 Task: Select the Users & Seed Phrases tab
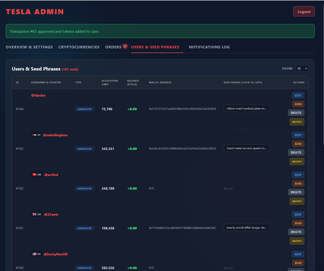coord(155,47)
